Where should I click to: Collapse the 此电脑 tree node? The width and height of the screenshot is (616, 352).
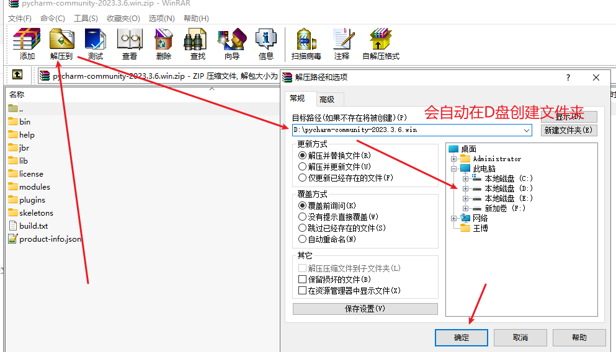point(453,169)
